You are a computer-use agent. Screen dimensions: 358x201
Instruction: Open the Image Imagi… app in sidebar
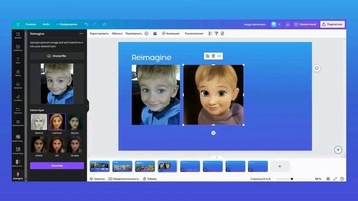point(18,138)
